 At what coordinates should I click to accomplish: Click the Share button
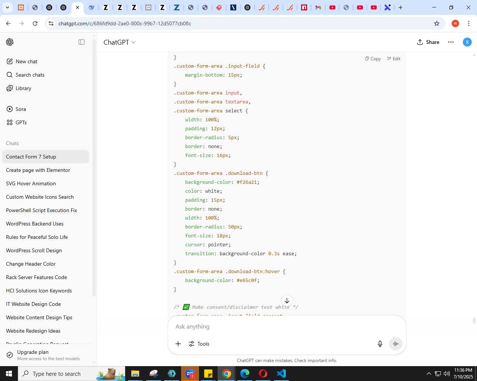click(428, 42)
